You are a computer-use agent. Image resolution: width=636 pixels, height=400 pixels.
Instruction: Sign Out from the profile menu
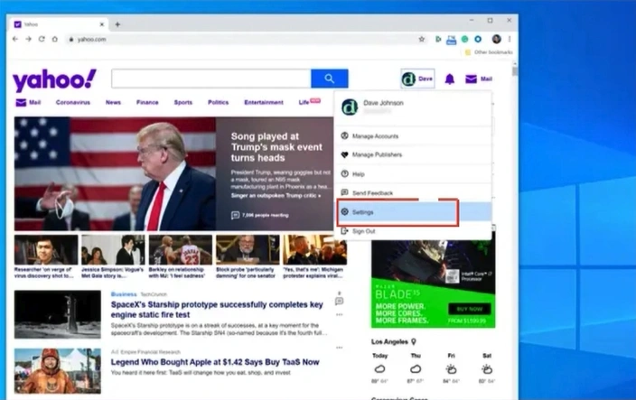(x=413, y=231)
